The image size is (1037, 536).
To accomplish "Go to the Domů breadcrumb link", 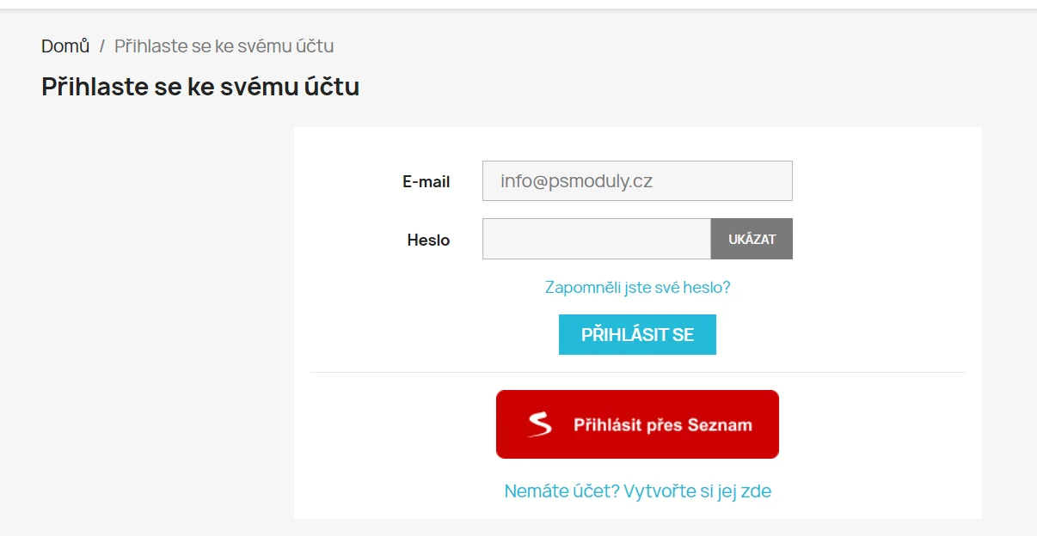I will point(65,46).
